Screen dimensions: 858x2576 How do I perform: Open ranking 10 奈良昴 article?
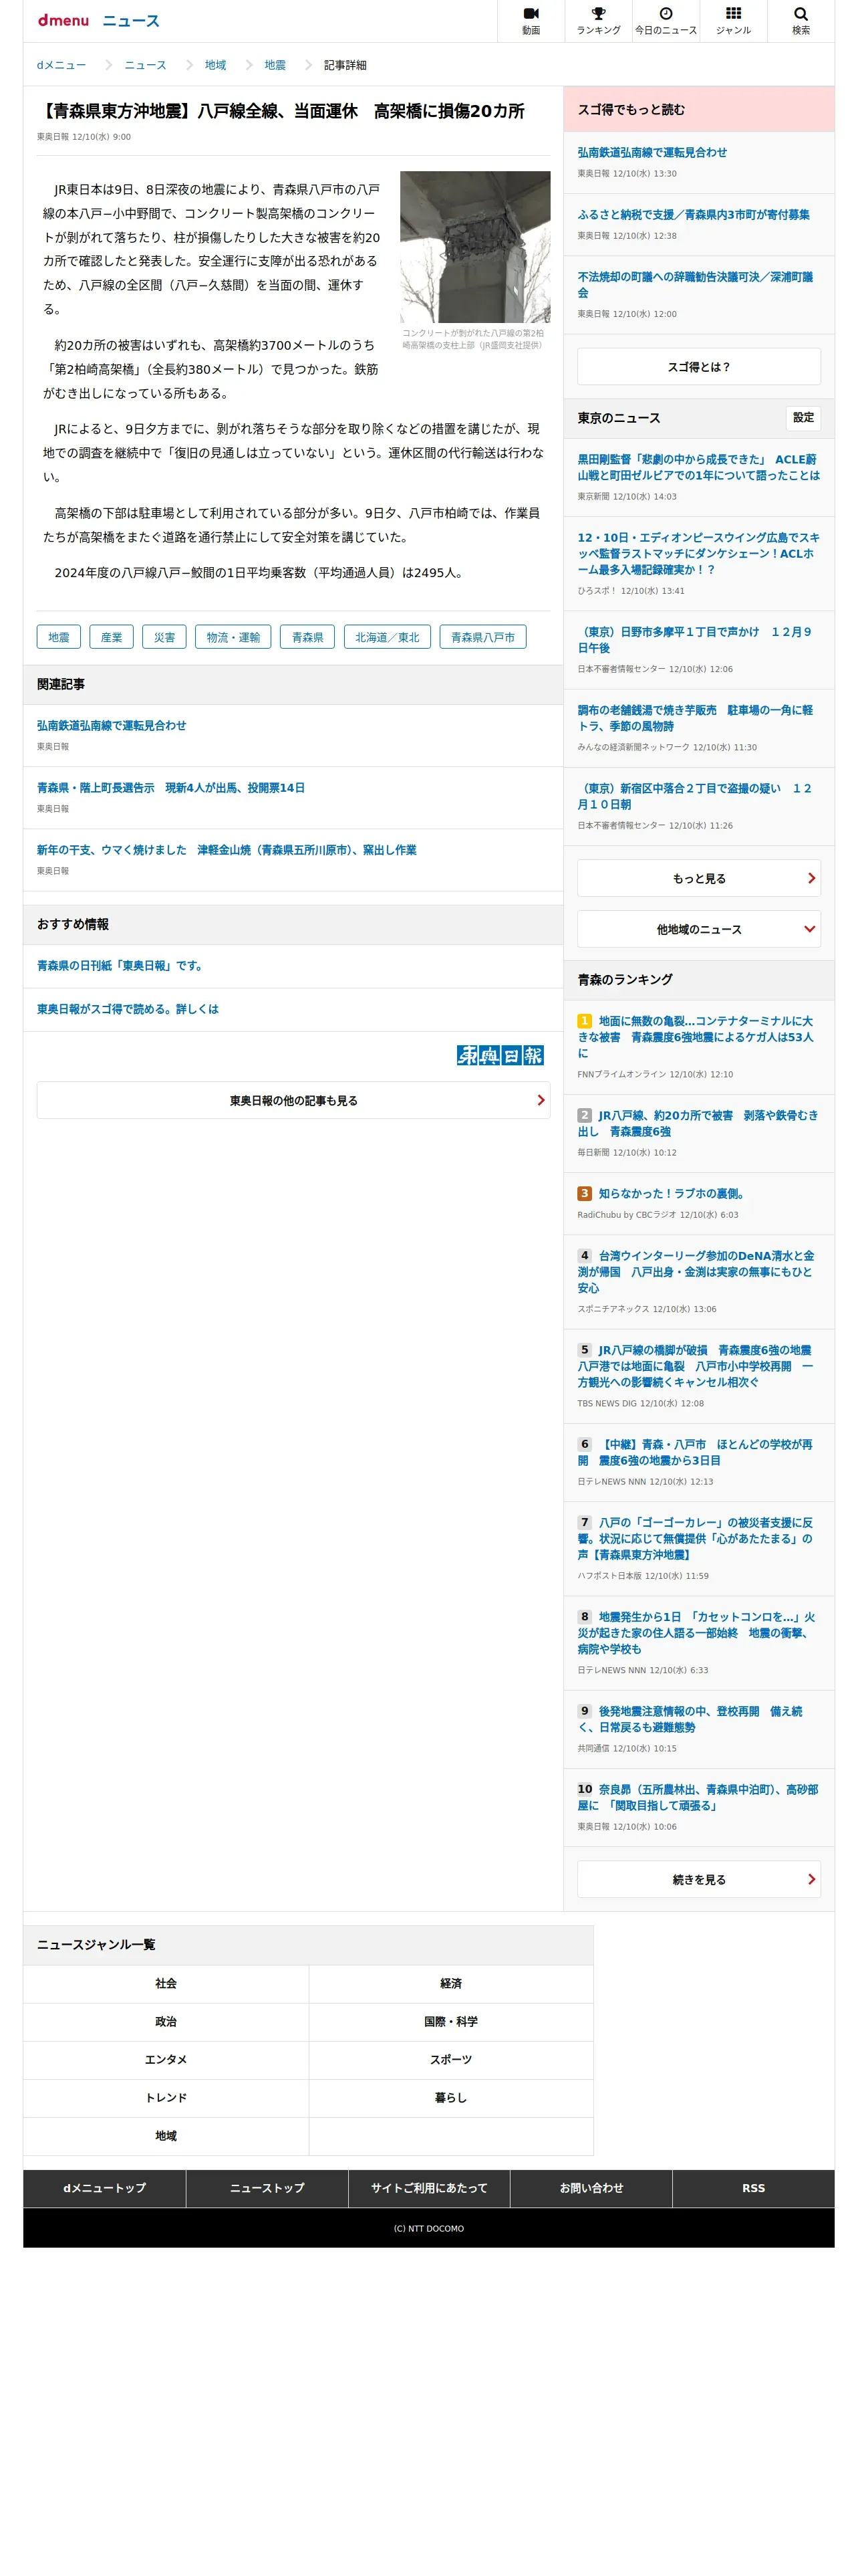click(697, 1797)
